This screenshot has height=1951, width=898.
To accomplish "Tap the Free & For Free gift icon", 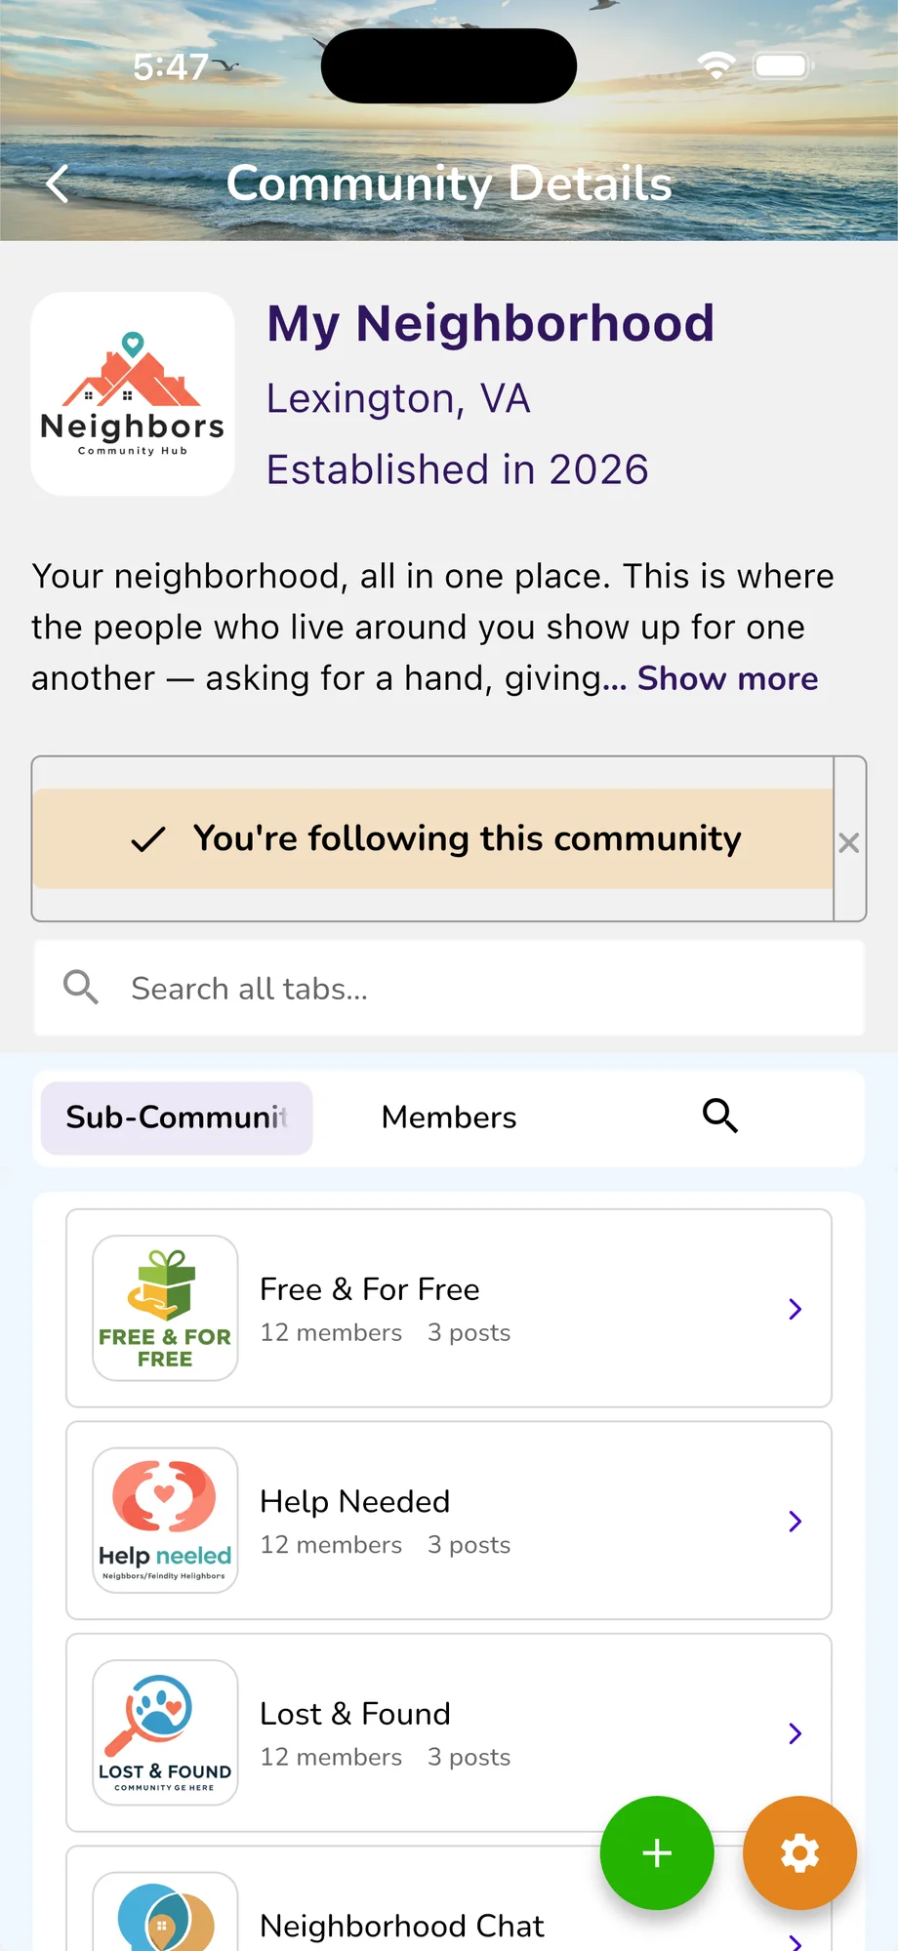I will (x=165, y=1308).
